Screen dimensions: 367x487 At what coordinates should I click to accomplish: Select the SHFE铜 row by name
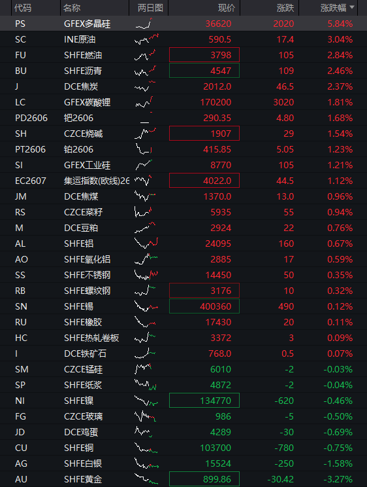point(79,448)
